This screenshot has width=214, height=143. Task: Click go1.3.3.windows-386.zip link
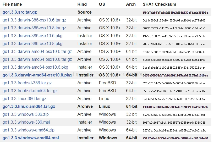pos(25,114)
